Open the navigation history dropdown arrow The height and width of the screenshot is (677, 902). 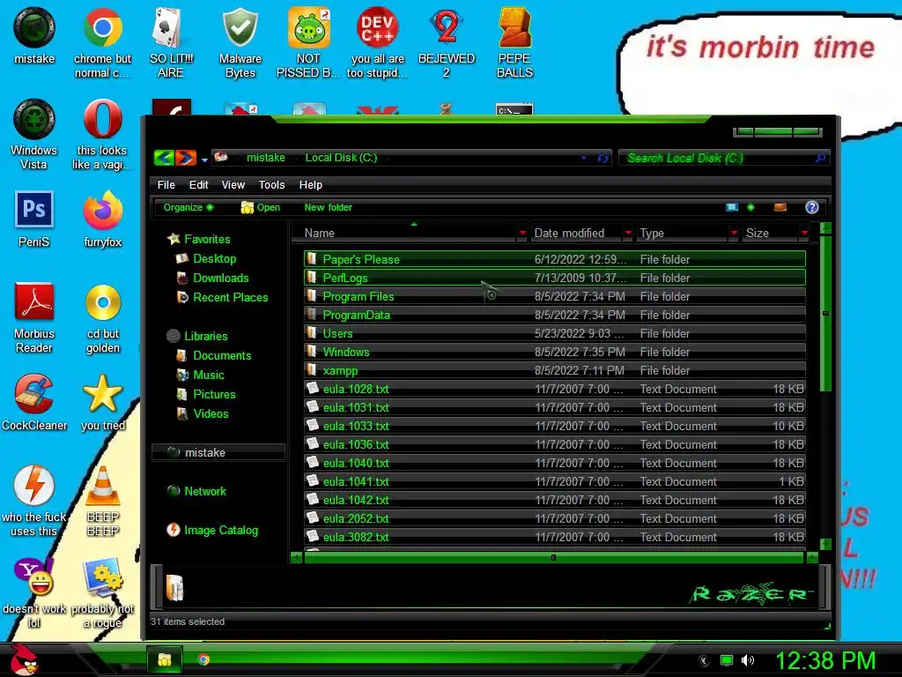point(204,160)
